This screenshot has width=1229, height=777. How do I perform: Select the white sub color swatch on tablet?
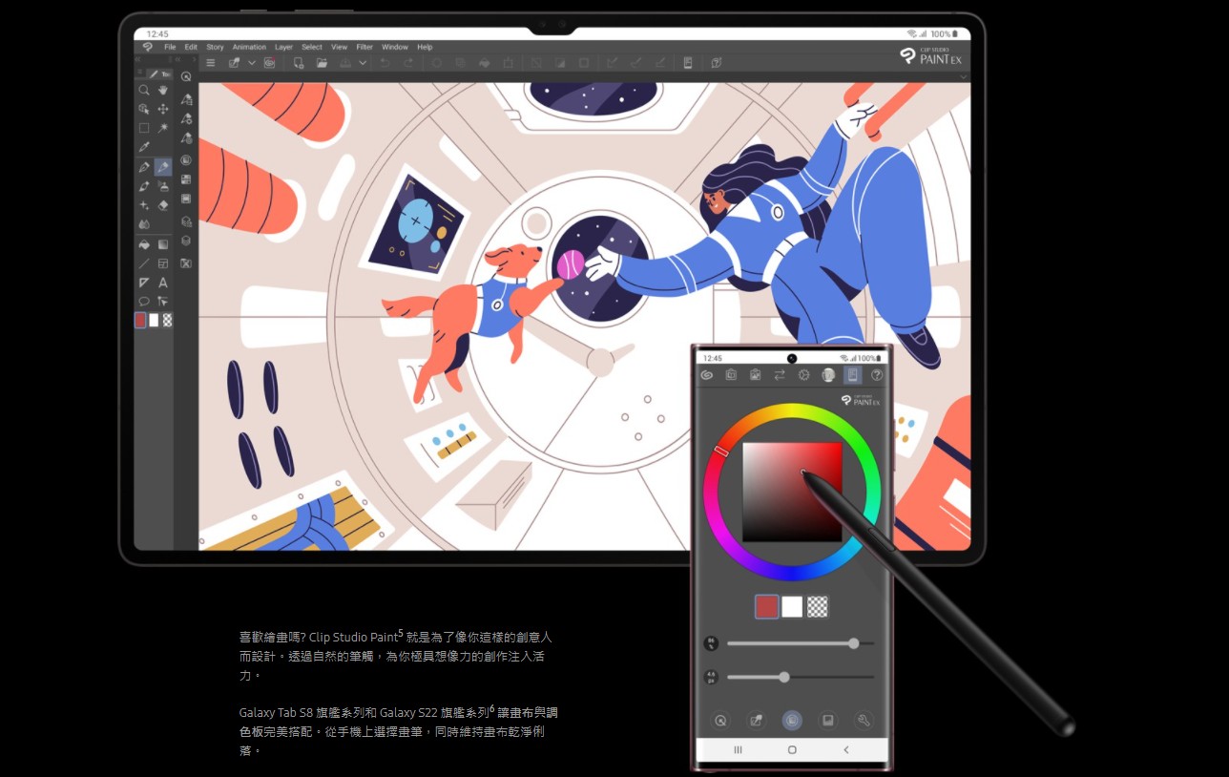[154, 320]
